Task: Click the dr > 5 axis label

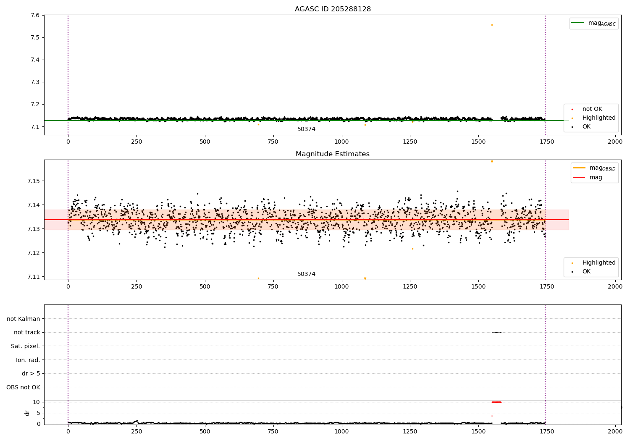Action: (31, 374)
